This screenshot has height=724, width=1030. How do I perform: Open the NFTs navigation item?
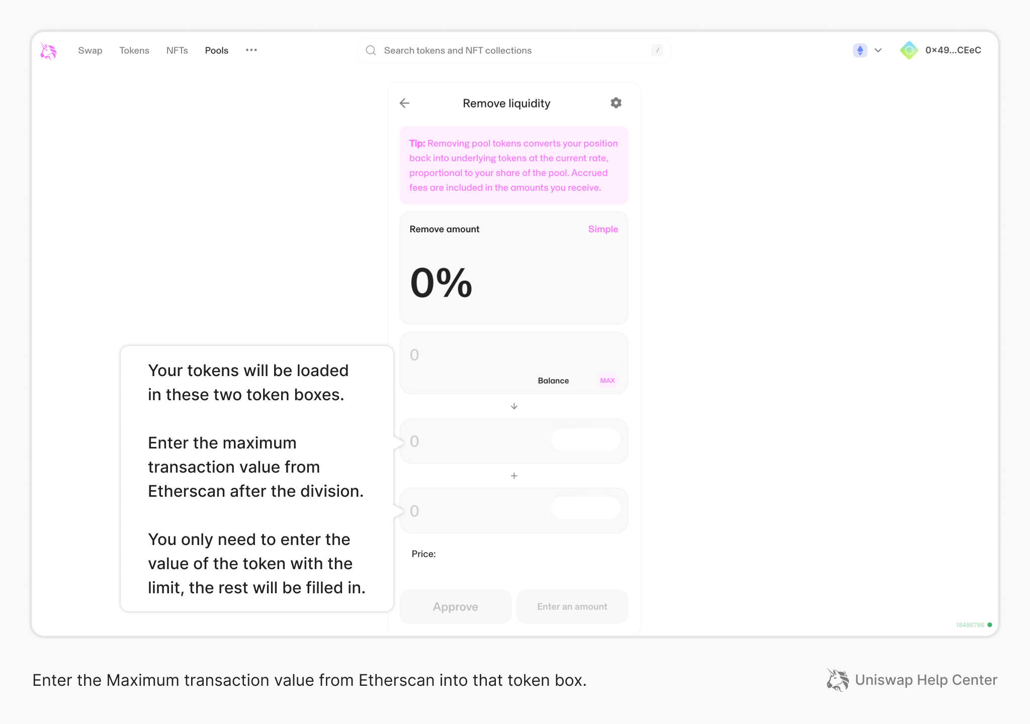177,50
